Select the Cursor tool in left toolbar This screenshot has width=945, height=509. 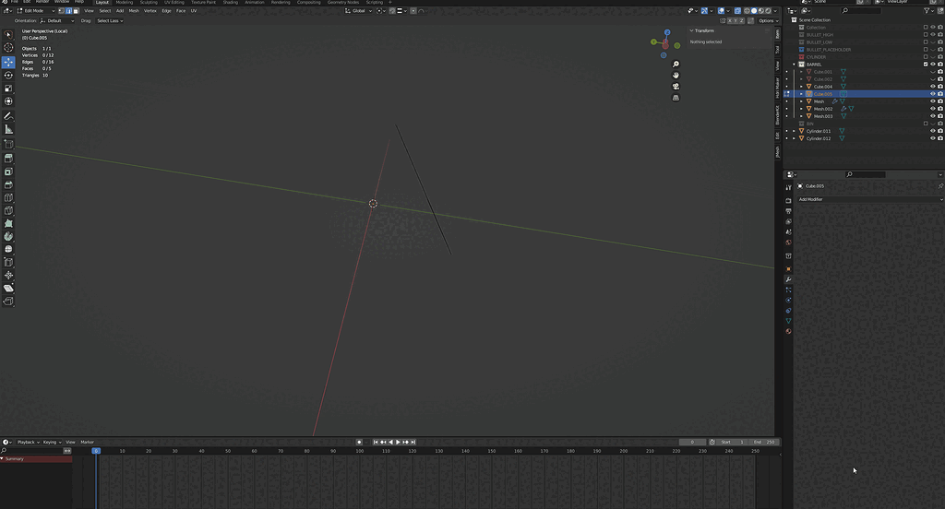(8, 48)
